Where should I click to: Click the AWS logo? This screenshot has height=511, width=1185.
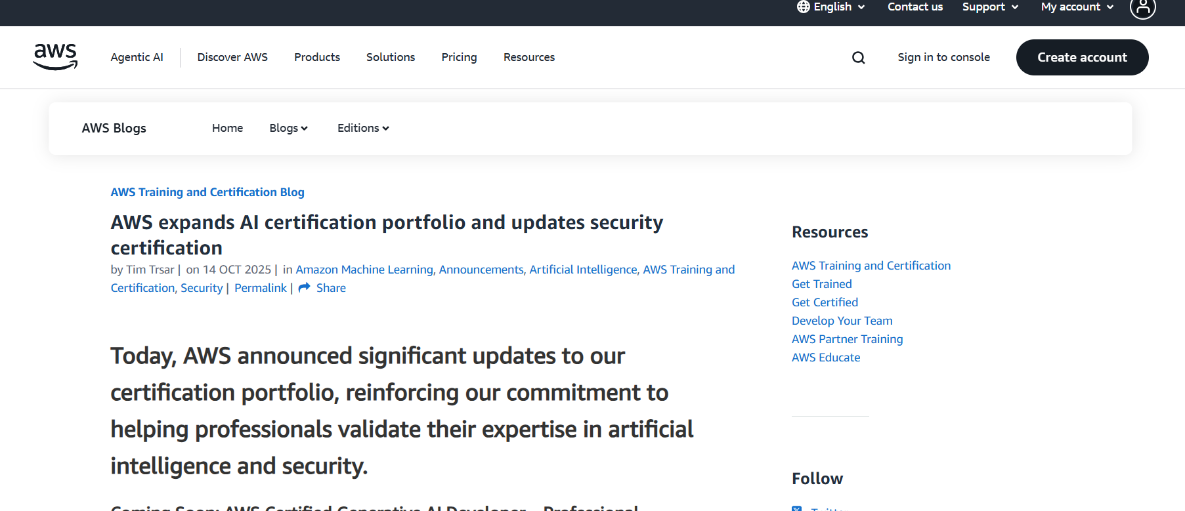55,57
